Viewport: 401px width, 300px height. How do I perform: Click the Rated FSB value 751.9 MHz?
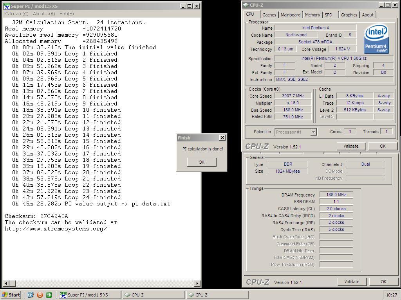pos(293,117)
